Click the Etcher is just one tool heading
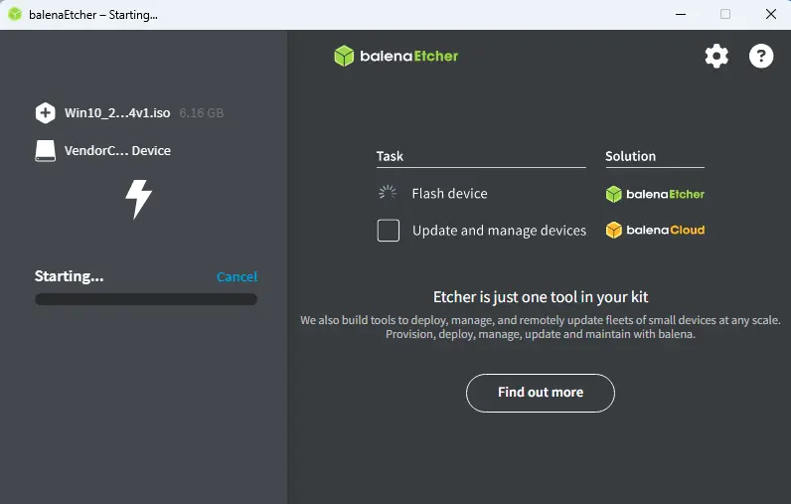 pos(541,297)
